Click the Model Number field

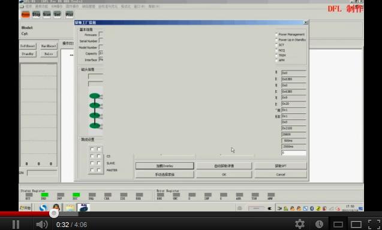click(x=101, y=47)
